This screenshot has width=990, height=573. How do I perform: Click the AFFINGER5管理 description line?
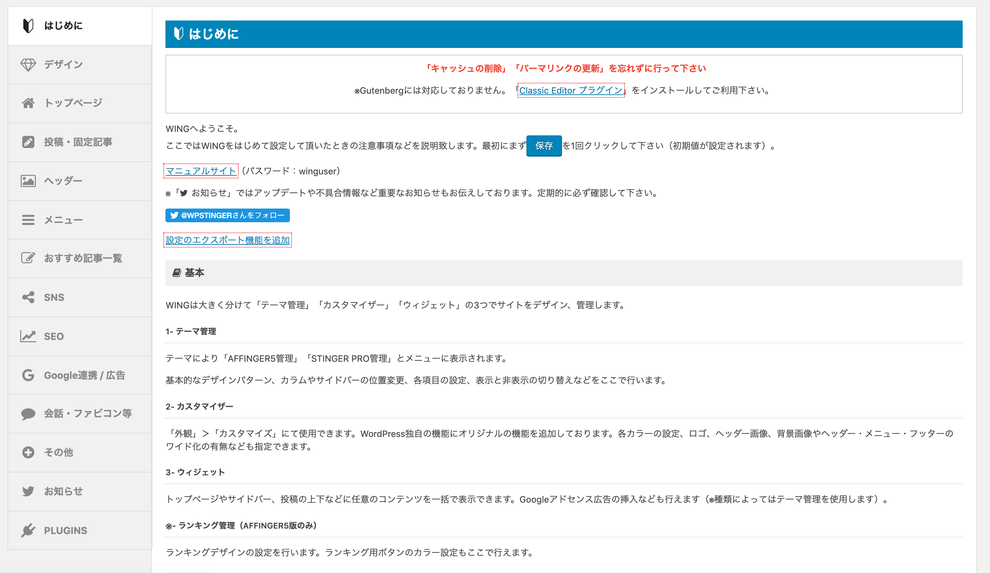(337, 358)
